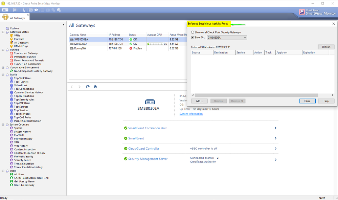Collapse the Tunnels tree node
Image resolution: width=338 pixels, height=200 pixels.
point(3,50)
